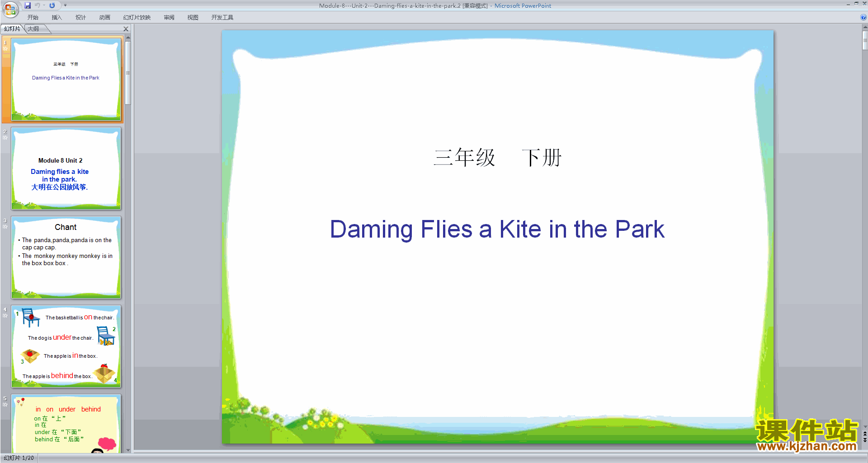Open the round Office button menu

[10, 9]
